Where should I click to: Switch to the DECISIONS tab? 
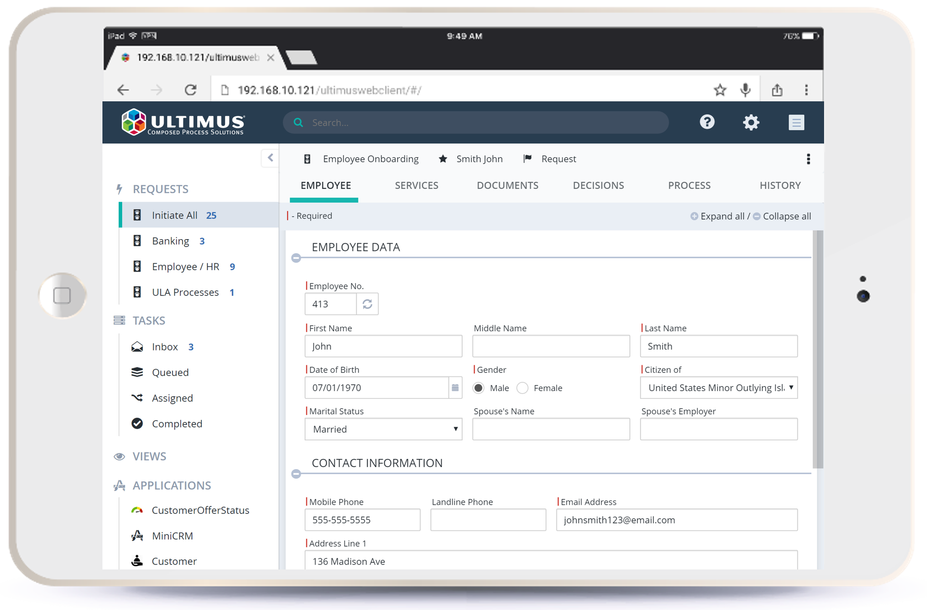pos(598,185)
